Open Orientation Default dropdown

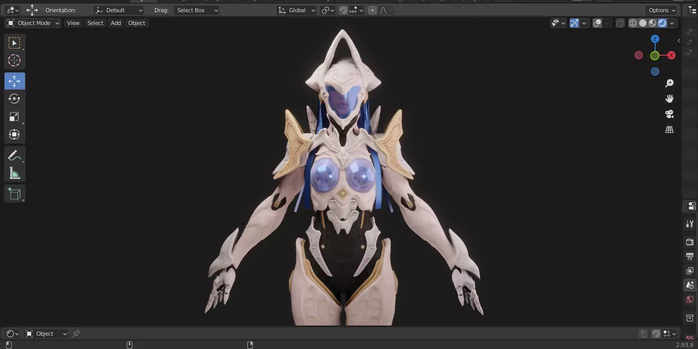[x=119, y=10]
